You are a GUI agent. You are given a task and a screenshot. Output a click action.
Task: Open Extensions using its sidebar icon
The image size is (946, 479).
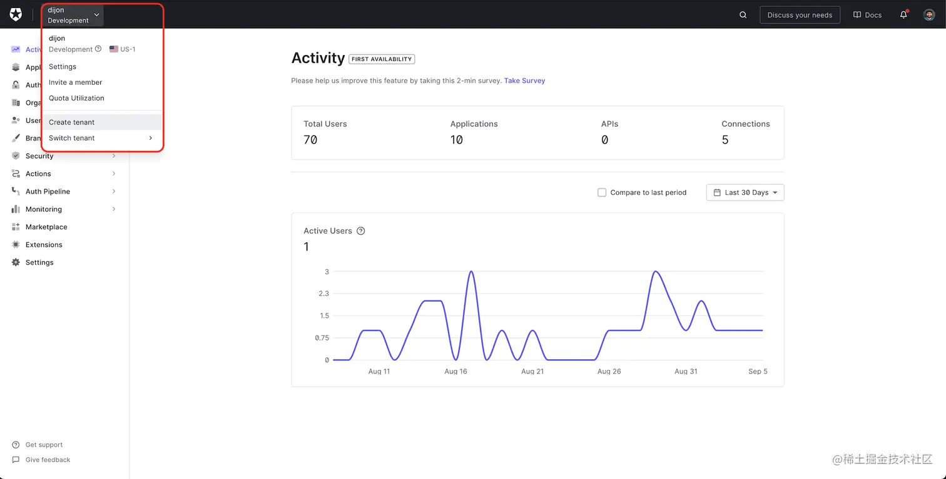[15, 244]
